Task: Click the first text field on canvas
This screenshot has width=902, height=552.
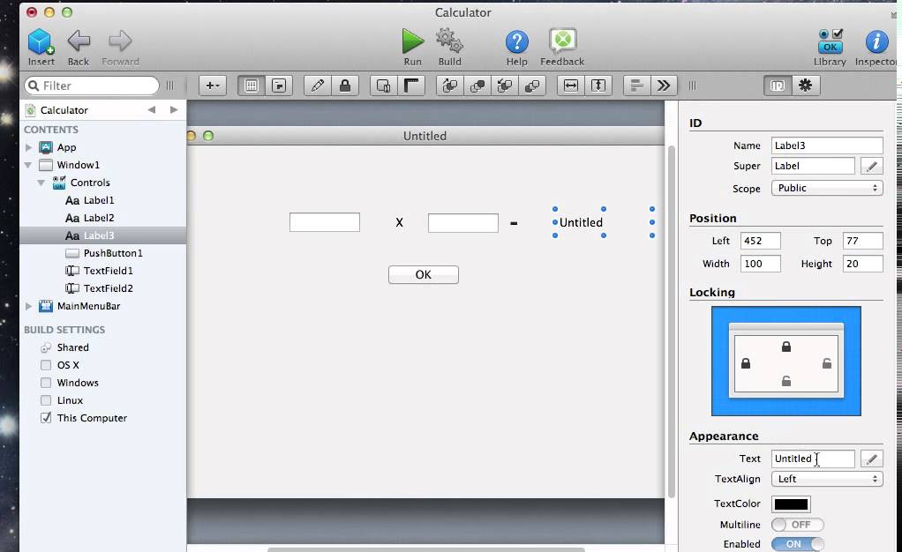Action: pos(325,222)
